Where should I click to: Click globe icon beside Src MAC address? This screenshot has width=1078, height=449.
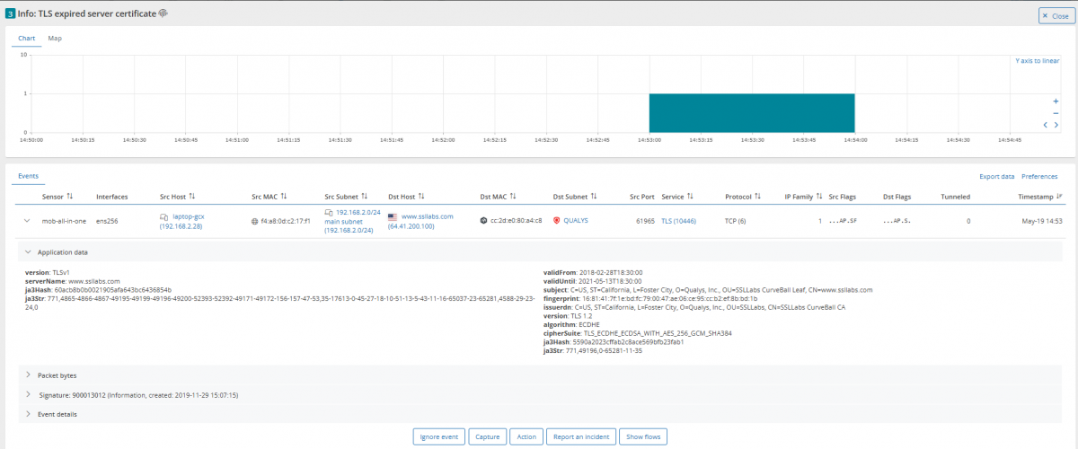click(x=255, y=220)
